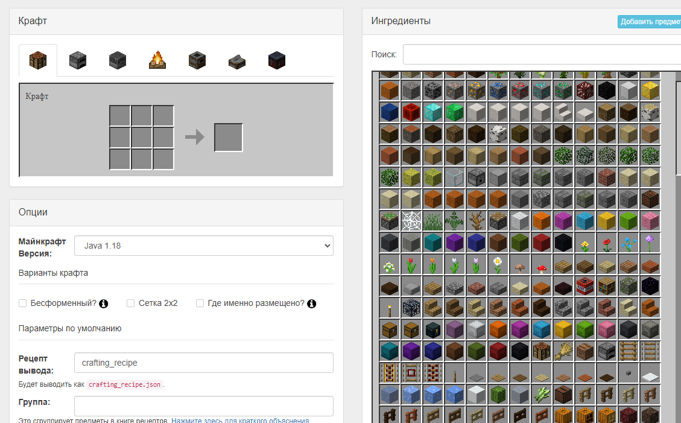The image size is (681, 423).
Task: Toggle the Сетка 2x2 checkbox
Action: (130, 303)
